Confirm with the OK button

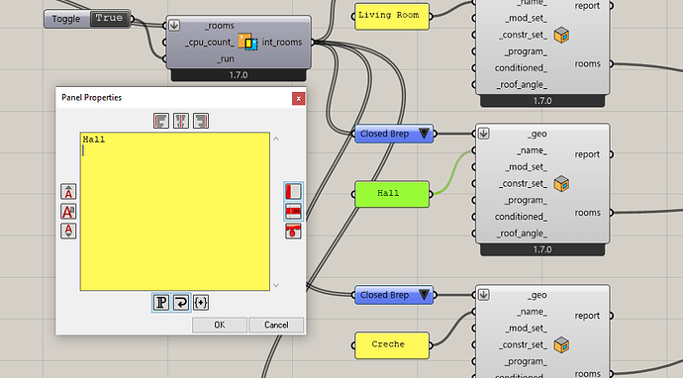point(220,325)
